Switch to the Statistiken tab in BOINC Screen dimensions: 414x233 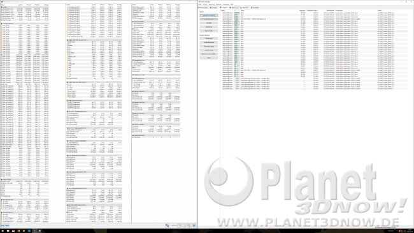(x=244, y=8)
